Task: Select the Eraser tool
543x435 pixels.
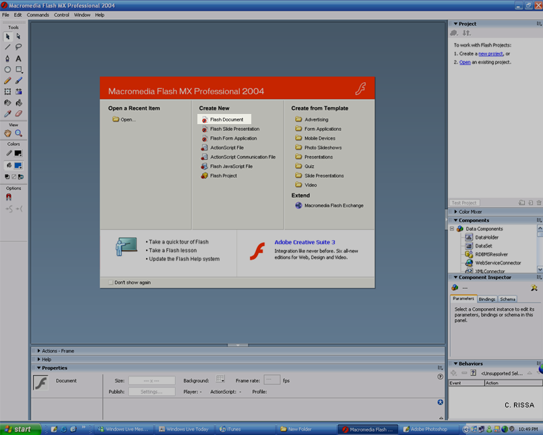Action: click(19, 114)
